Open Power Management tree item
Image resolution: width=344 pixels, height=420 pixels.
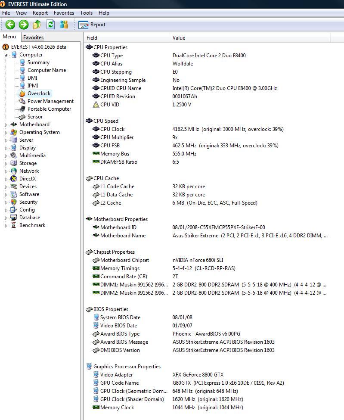50,101
